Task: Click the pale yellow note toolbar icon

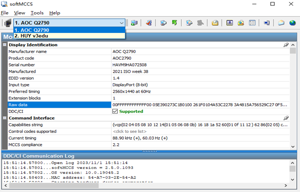Action: click(281, 23)
